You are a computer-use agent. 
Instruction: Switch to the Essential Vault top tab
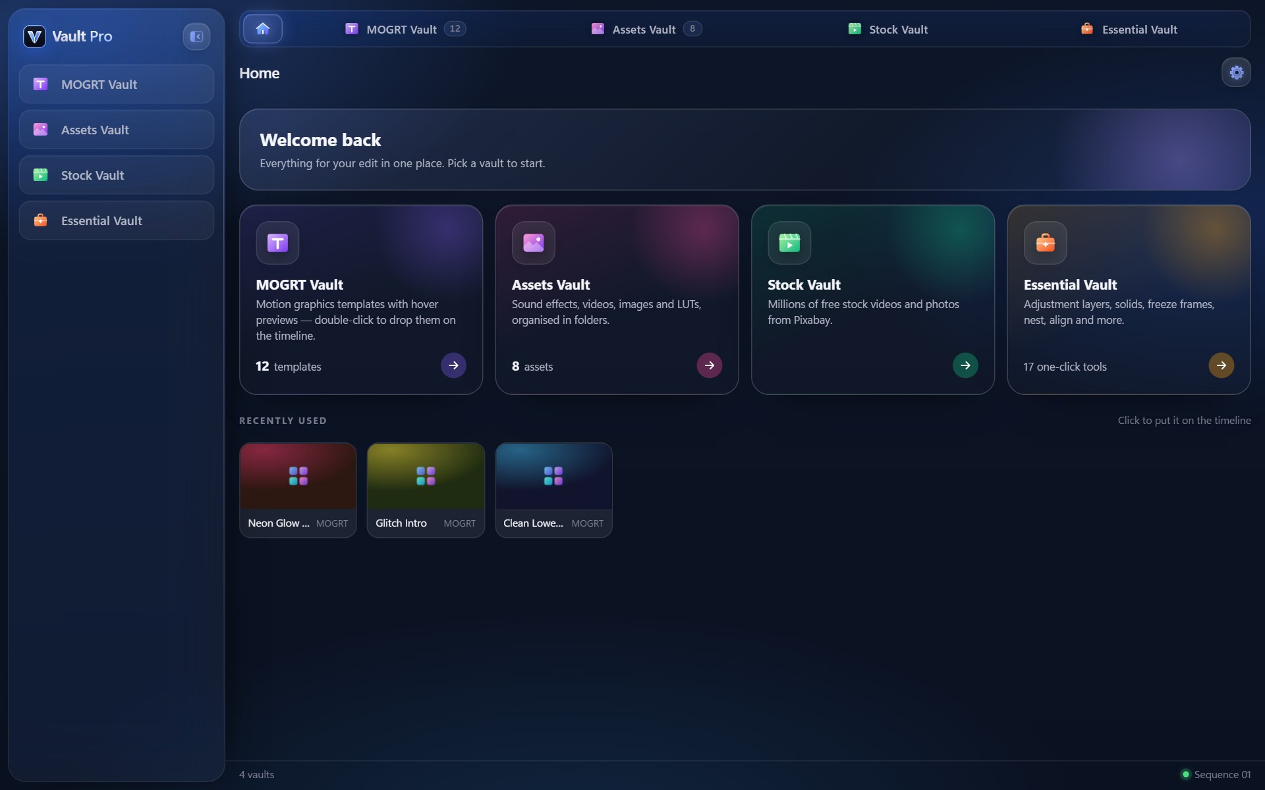[x=1129, y=29]
